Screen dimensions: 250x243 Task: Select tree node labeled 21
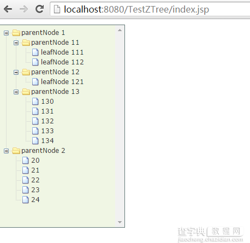35,170
